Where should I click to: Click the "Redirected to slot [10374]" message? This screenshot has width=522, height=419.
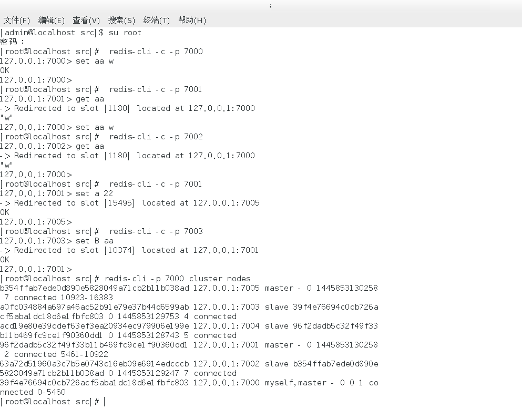74,250
